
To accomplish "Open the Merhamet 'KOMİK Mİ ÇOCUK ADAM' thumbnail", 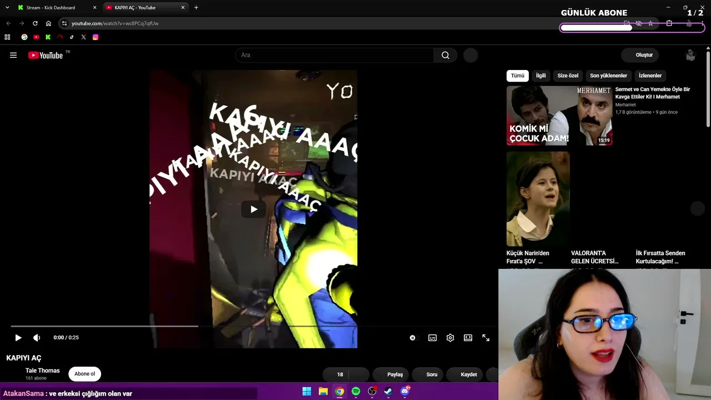I will coord(559,116).
